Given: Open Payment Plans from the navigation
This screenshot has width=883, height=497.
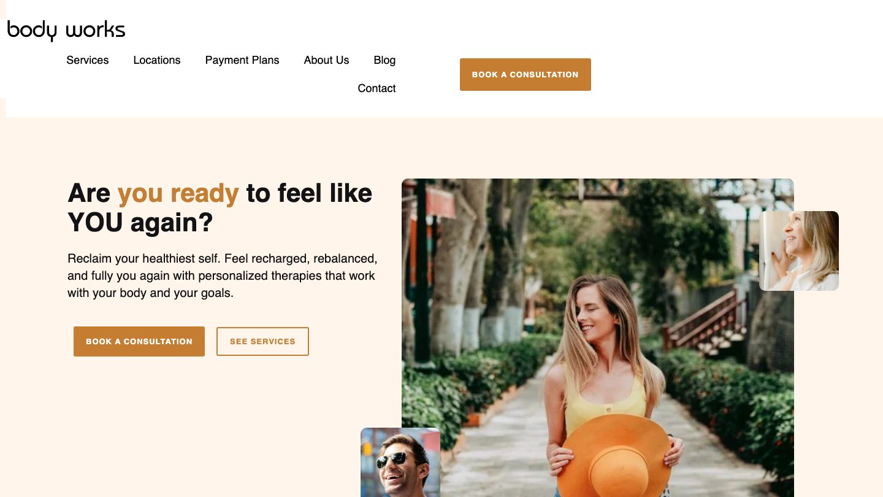Looking at the screenshot, I should 242,60.
